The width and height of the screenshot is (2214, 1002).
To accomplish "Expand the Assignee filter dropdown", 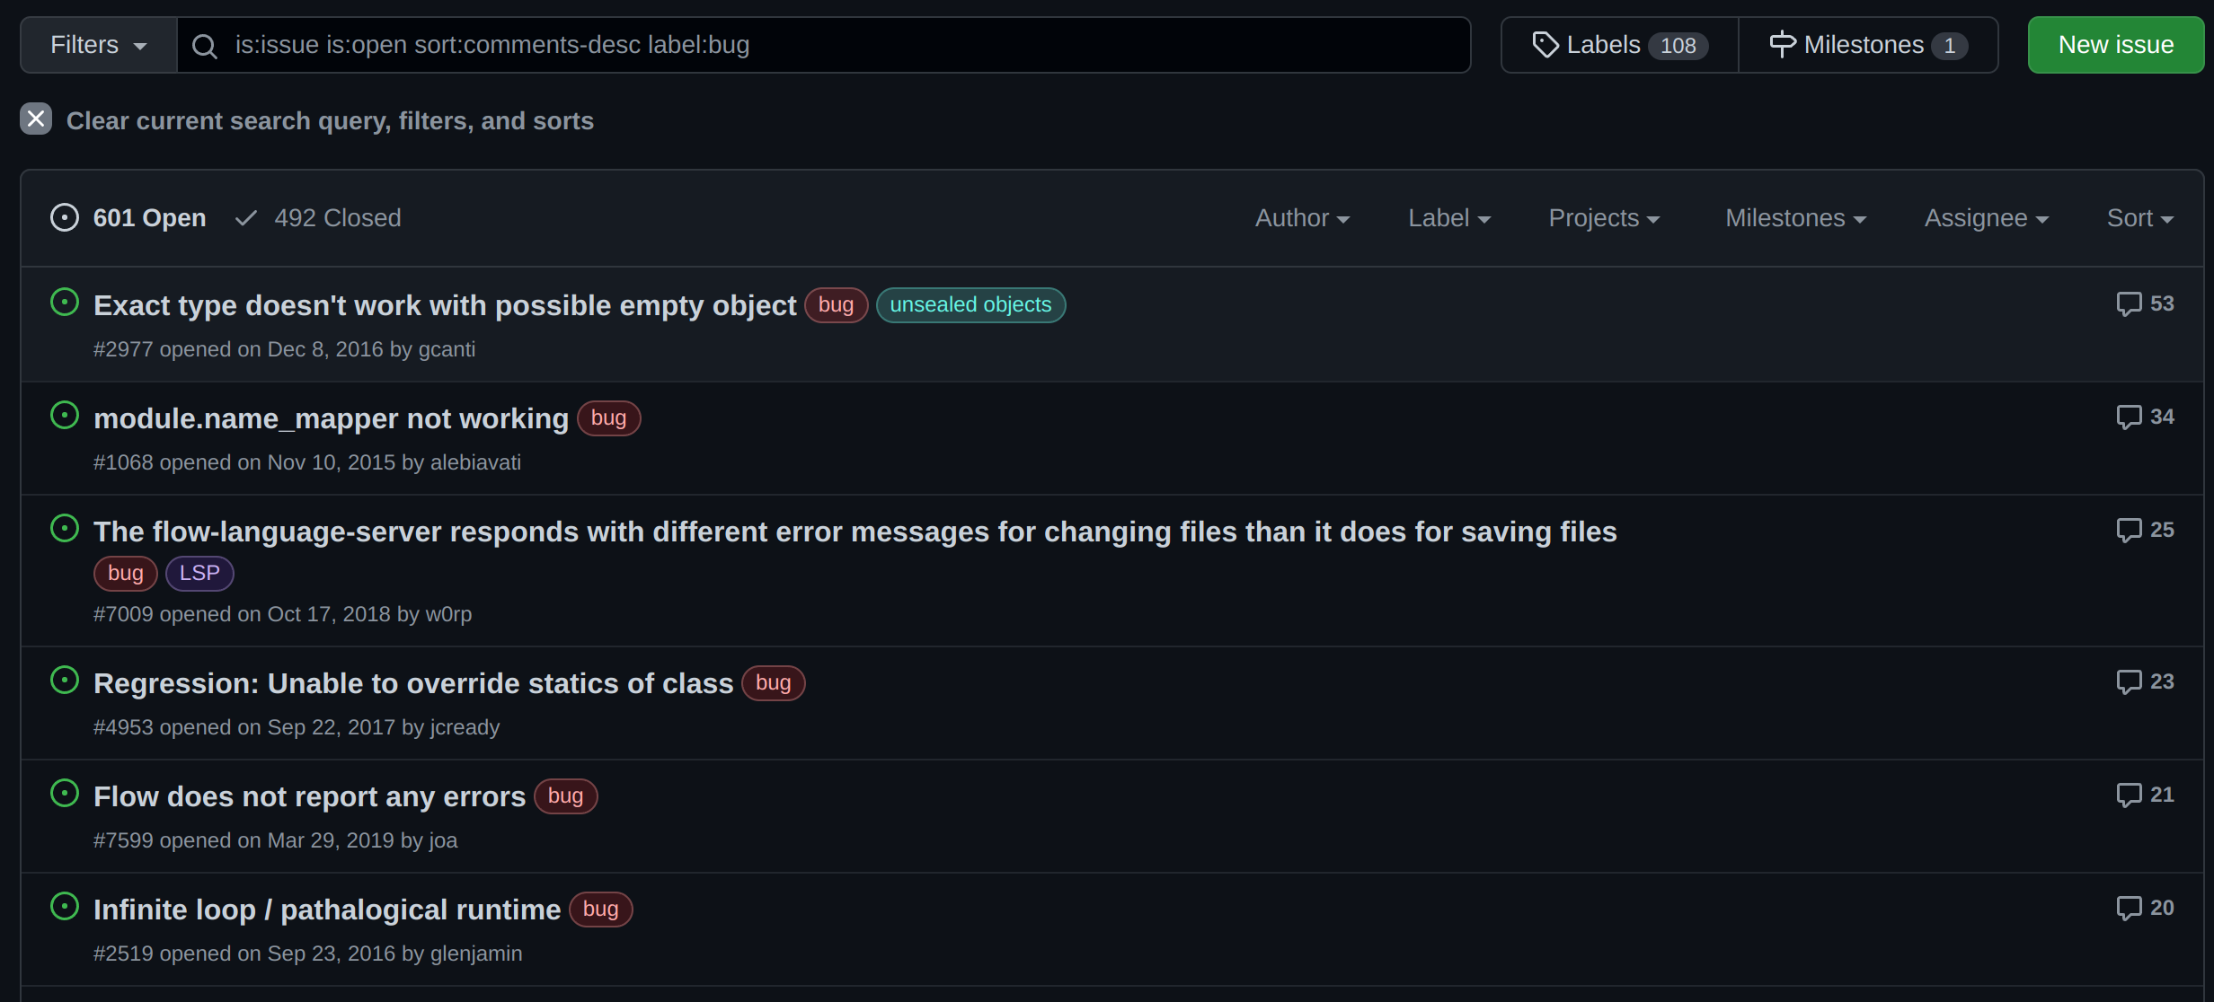I will (1986, 218).
